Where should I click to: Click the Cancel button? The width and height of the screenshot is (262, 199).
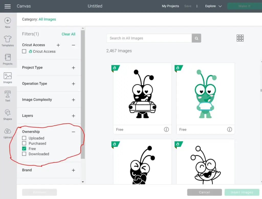coord(204,192)
